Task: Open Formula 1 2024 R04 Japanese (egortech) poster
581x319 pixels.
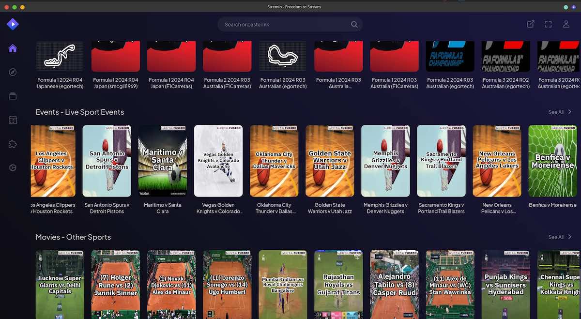Action: pos(60,56)
